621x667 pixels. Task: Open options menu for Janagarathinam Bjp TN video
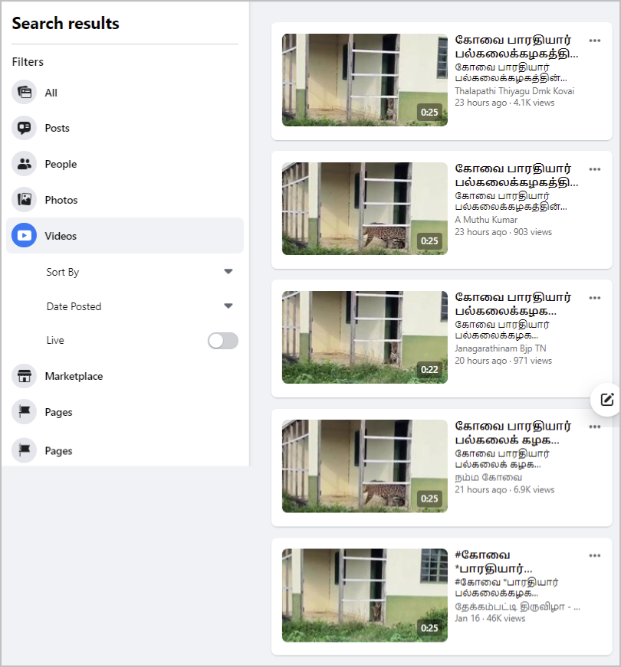pyautogui.click(x=595, y=298)
